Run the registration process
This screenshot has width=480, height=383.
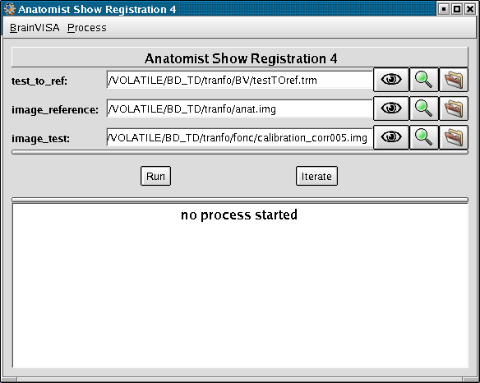pos(155,176)
